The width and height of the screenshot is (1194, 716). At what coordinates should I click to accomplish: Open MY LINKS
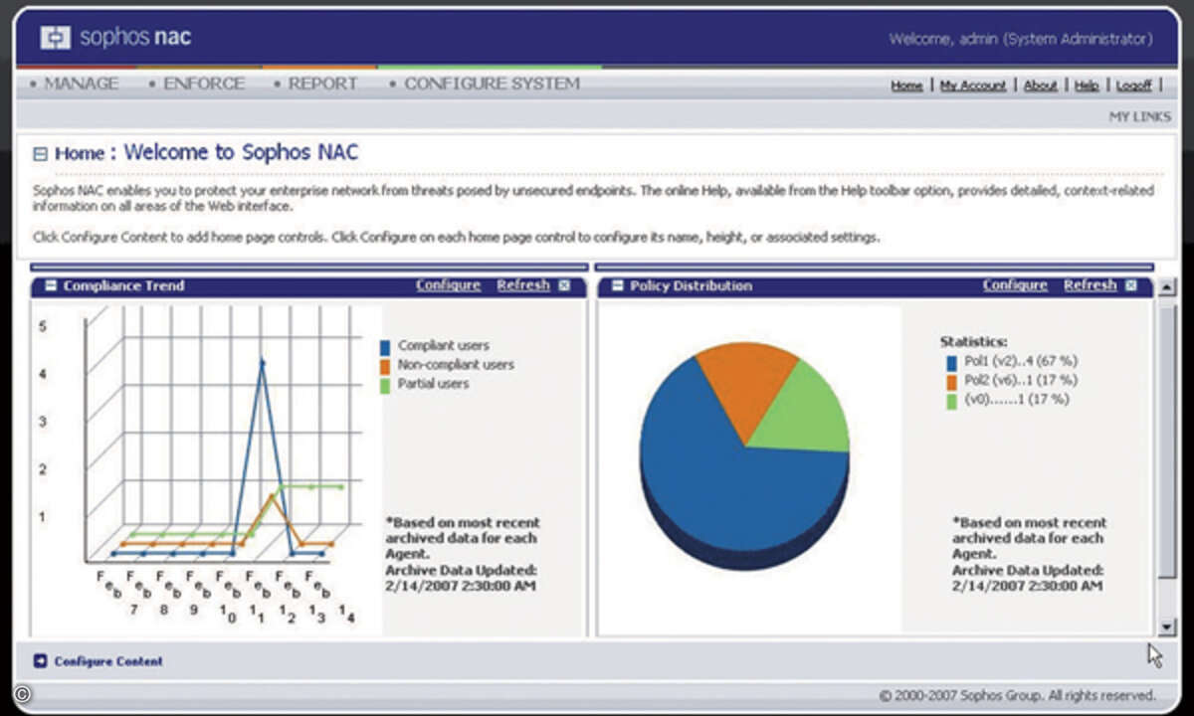coord(1140,117)
